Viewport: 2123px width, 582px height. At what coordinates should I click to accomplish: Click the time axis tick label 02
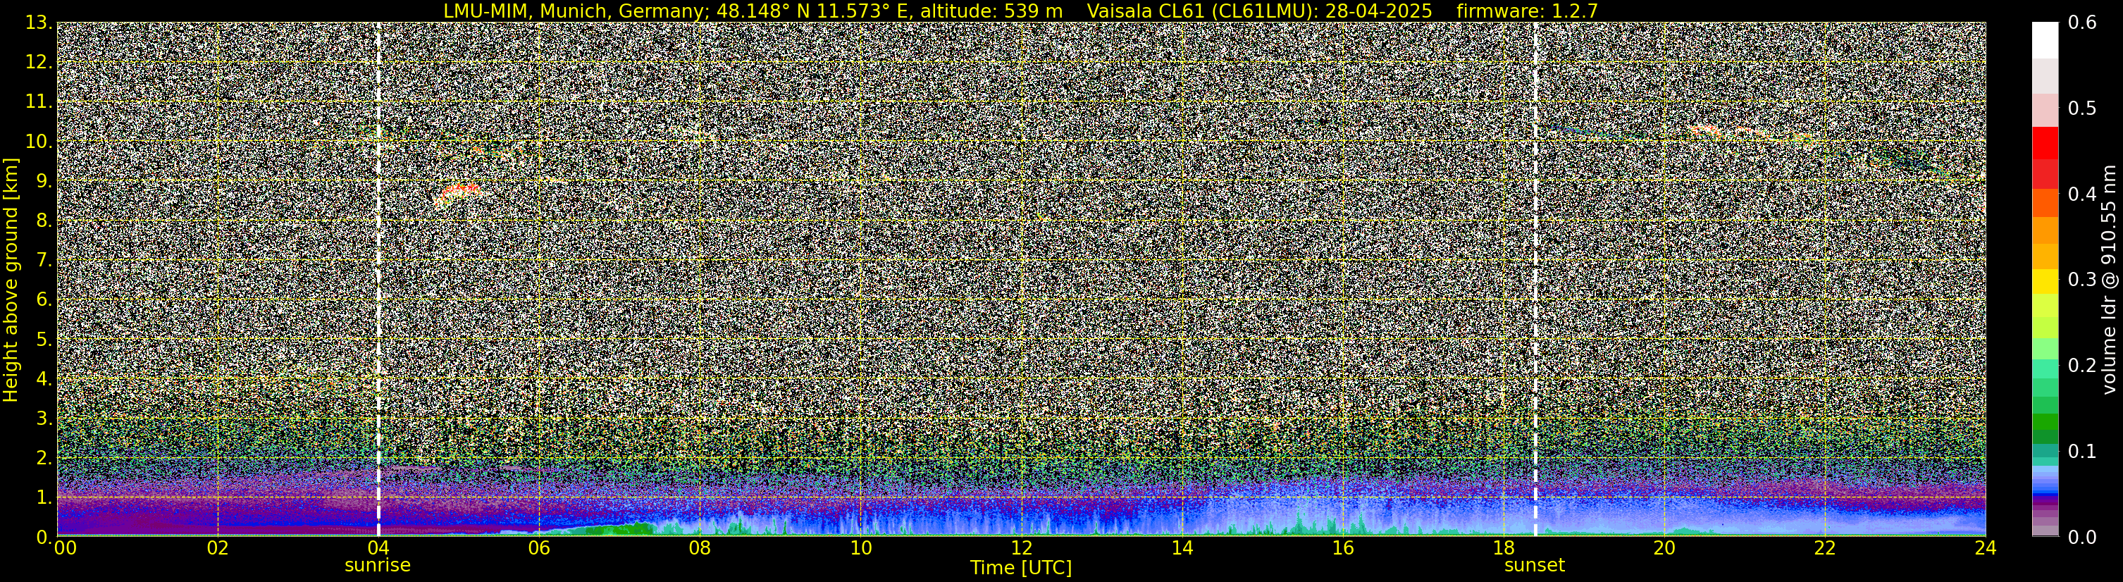click(x=218, y=548)
